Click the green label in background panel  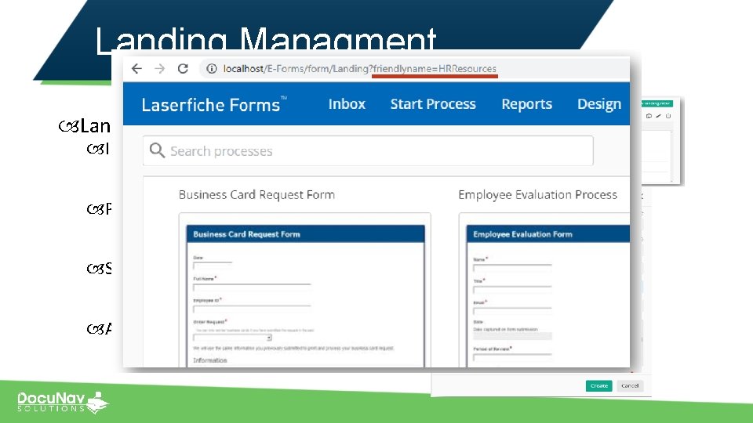(x=657, y=103)
